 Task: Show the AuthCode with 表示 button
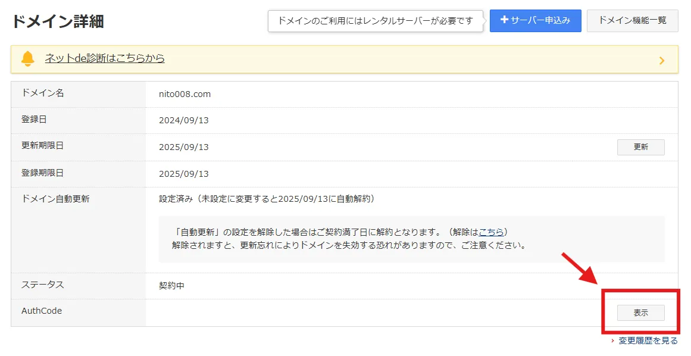pyautogui.click(x=640, y=313)
